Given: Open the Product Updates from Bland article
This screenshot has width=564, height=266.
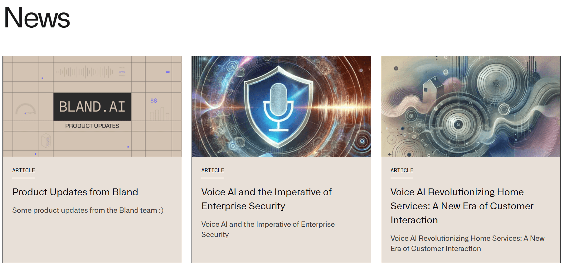Looking at the screenshot, I should tap(75, 192).
